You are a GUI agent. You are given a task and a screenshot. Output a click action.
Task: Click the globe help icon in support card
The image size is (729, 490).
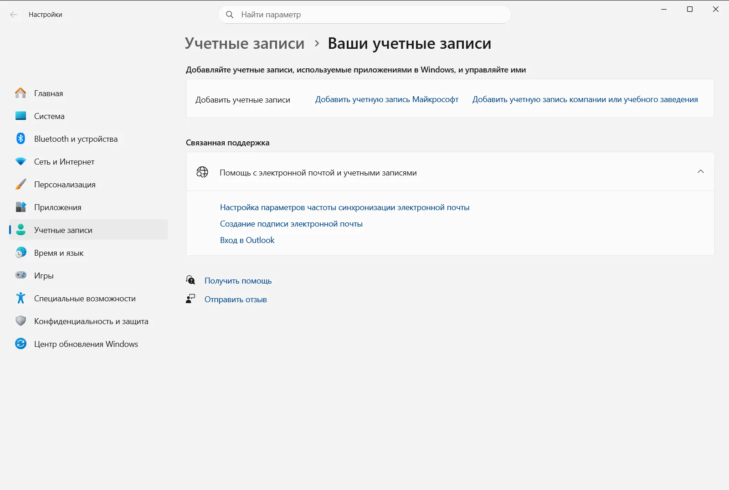pos(202,172)
